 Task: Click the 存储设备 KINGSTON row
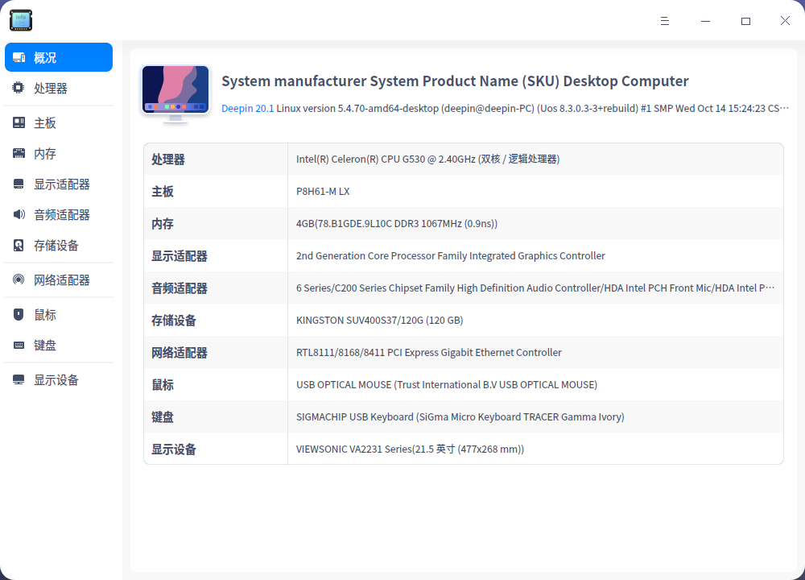pyautogui.click(x=463, y=321)
